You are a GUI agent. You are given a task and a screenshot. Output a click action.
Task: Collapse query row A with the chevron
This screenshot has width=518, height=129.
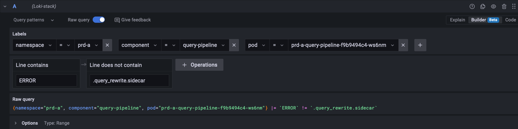click(x=5, y=7)
